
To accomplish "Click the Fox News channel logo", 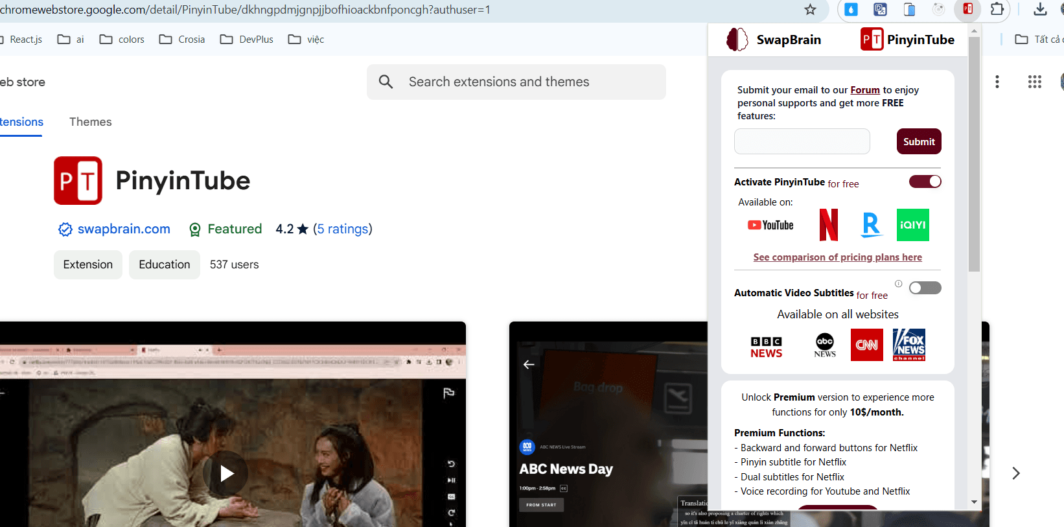I will tap(909, 345).
